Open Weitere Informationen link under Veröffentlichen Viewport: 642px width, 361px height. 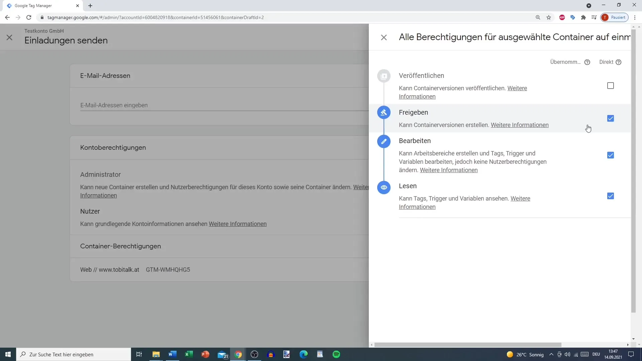pyautogui.click(x=517, y=88)
